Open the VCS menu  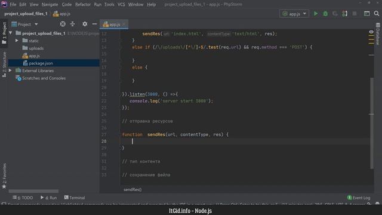(x=121, y=4)
